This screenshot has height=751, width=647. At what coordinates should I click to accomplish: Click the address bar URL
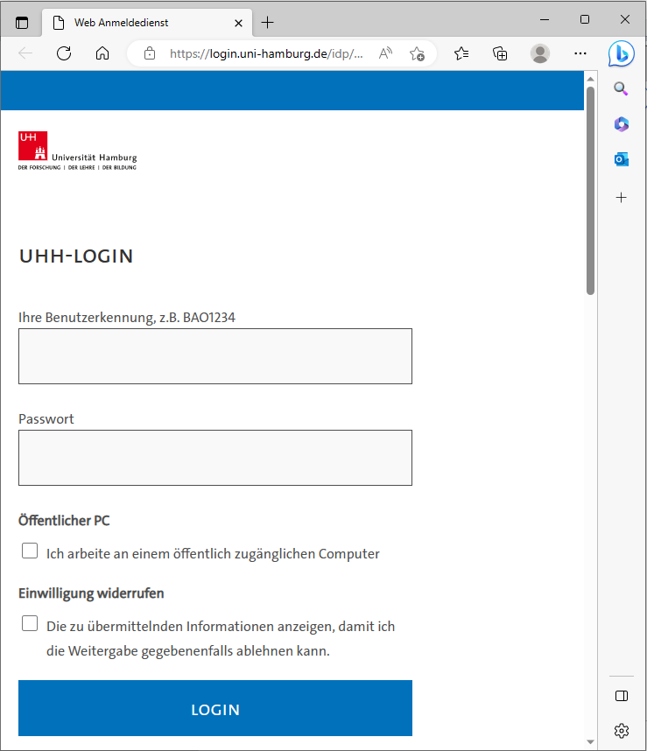266,53
